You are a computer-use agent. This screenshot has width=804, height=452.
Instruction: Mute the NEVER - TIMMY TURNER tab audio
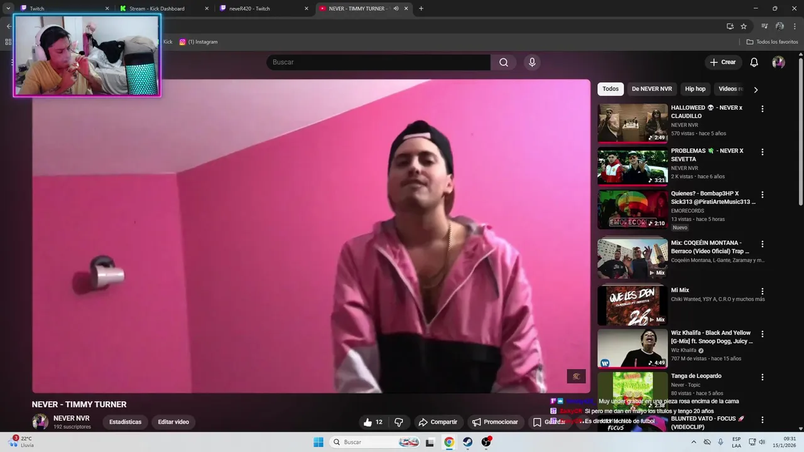tap(396, 9)
